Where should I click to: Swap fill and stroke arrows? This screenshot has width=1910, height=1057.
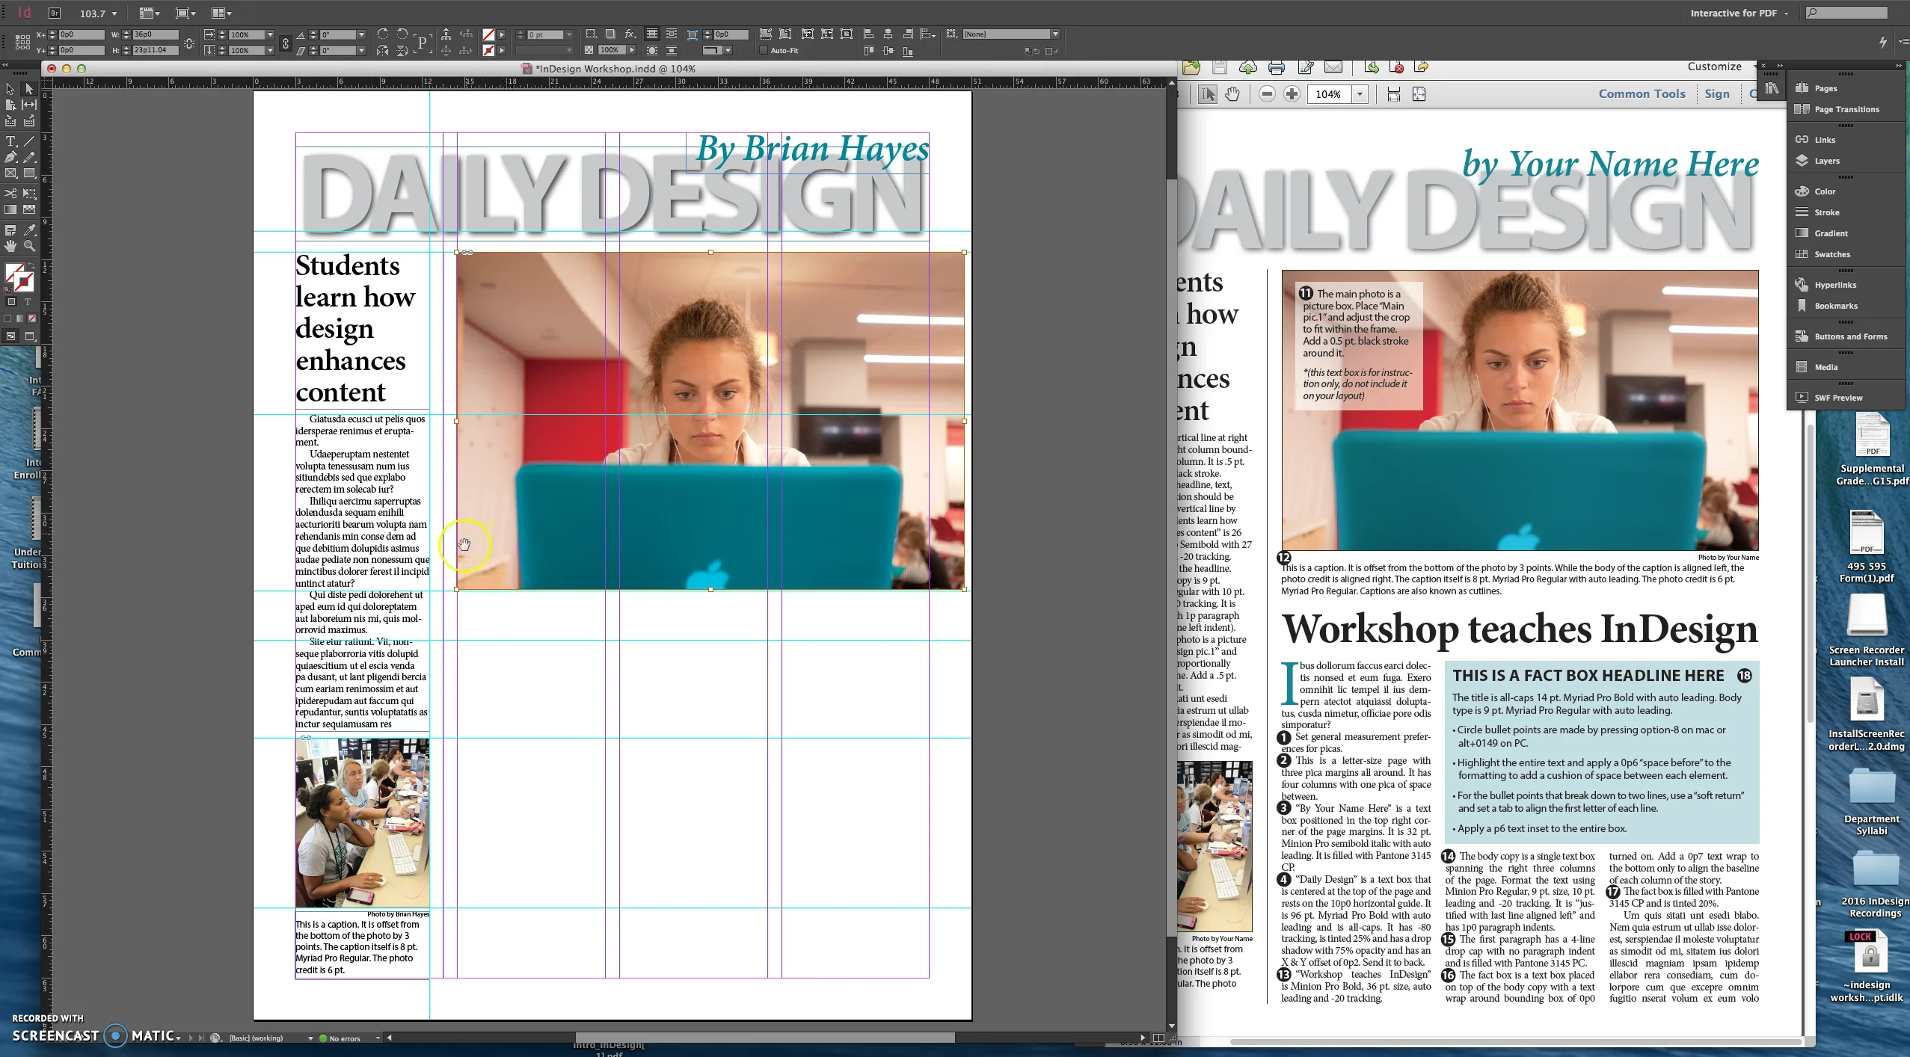(31, 266)
